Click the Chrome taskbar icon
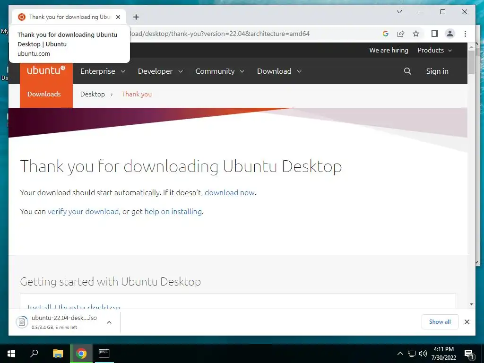The height and width of the screenshot is (363, 484). tap(81, 354)
